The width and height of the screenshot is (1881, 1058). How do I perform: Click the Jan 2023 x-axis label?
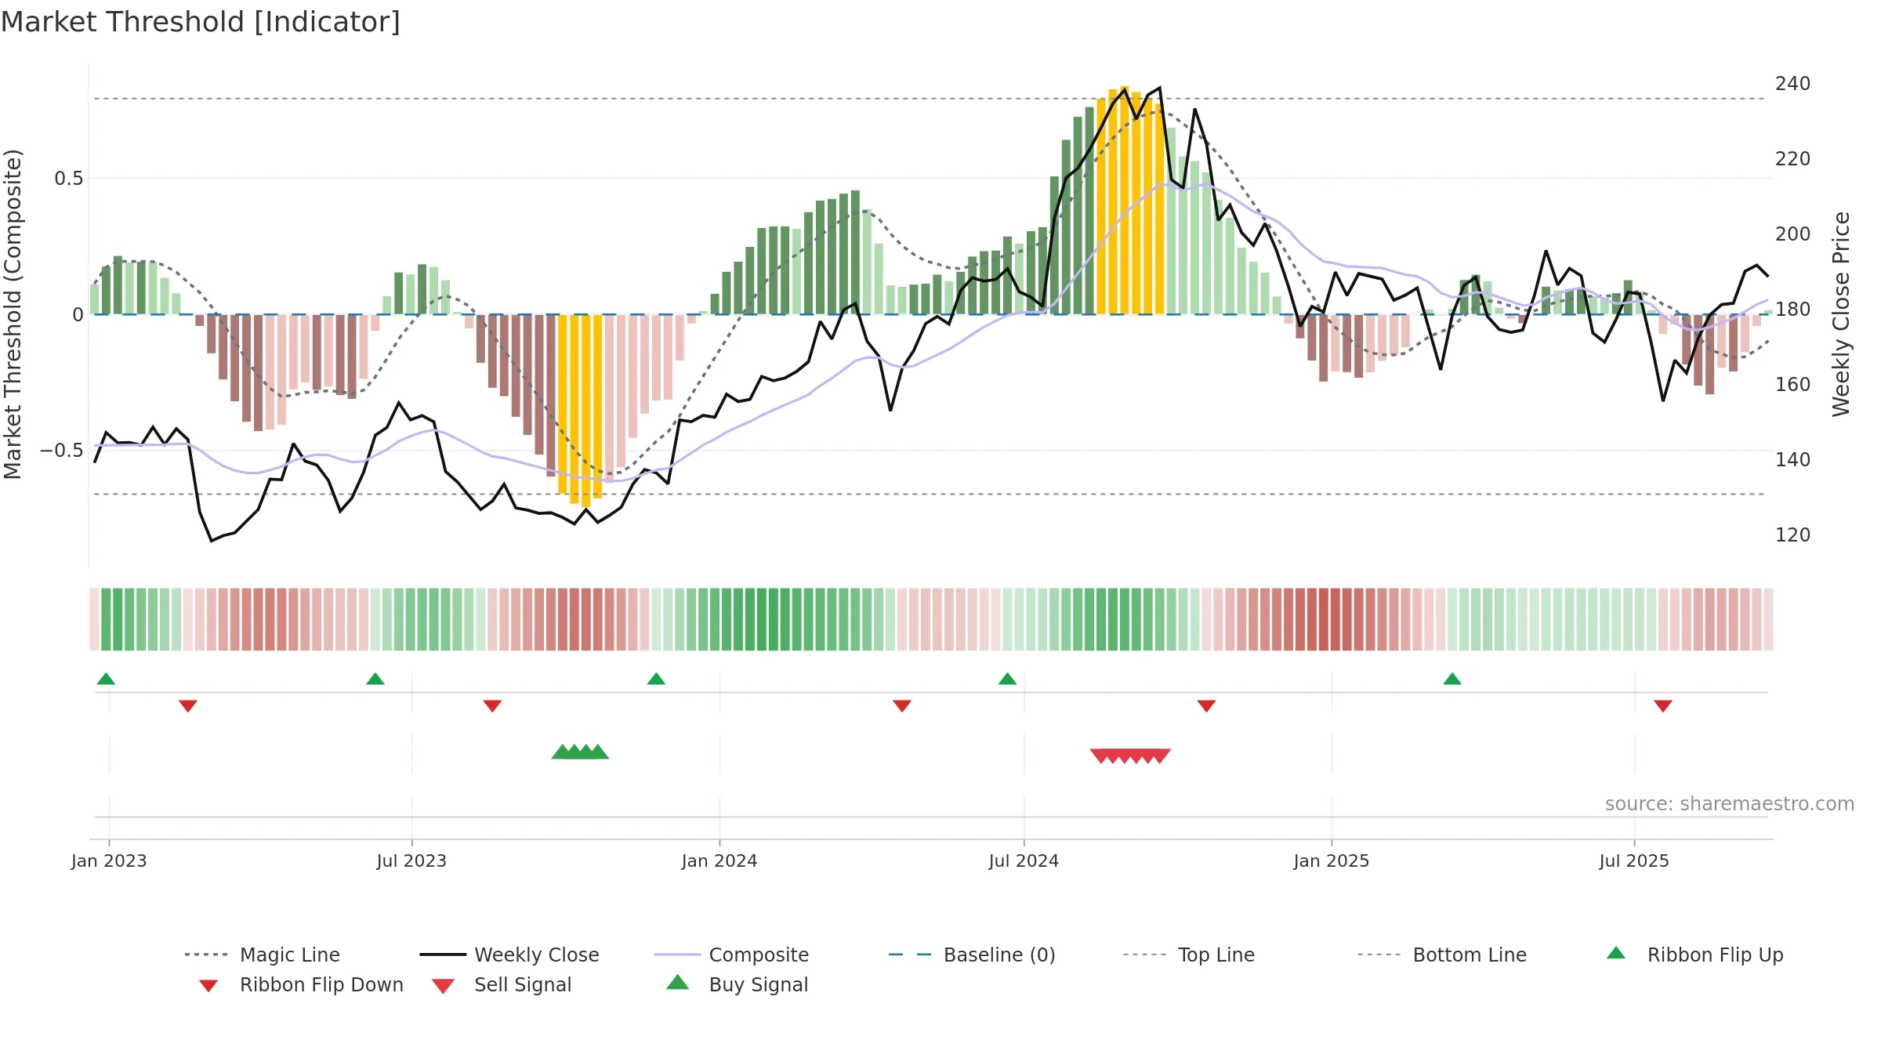(109, 861)
